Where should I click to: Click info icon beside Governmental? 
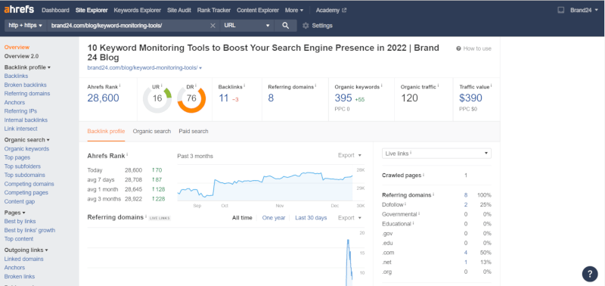click(x=420, y=213)
